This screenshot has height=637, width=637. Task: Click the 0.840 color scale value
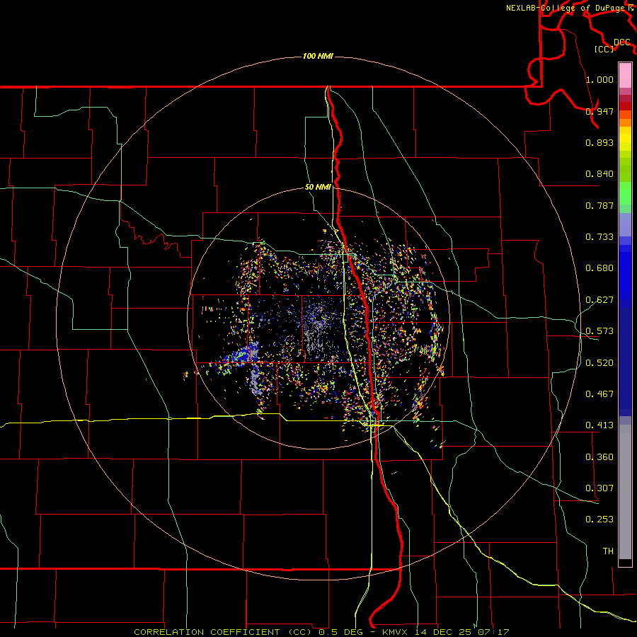(599, 173)
